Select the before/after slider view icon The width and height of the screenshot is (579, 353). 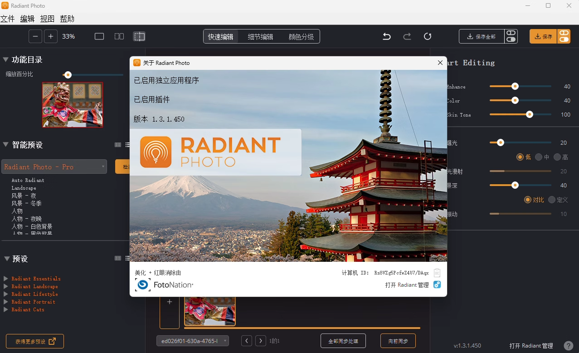[x=139, y=36]
